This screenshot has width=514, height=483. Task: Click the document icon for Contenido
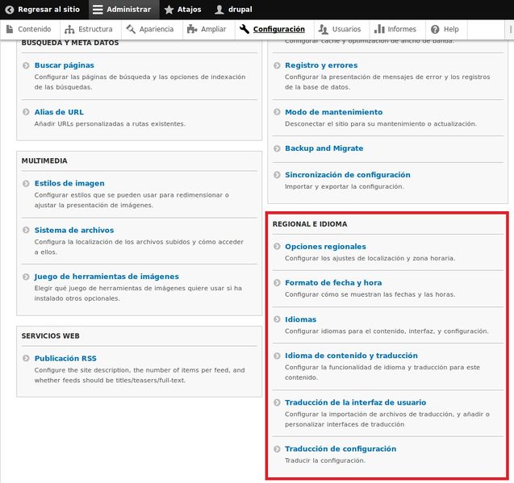[x=10, y=29]
